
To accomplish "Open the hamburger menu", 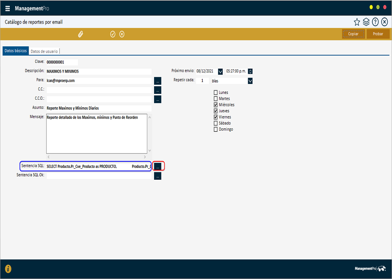I will pos(8,9).
